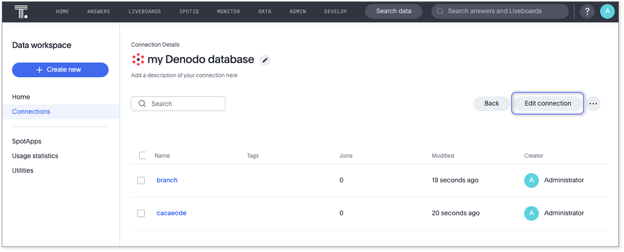Click the Search data button
The image size is (624, 252).
click(393, 12)
